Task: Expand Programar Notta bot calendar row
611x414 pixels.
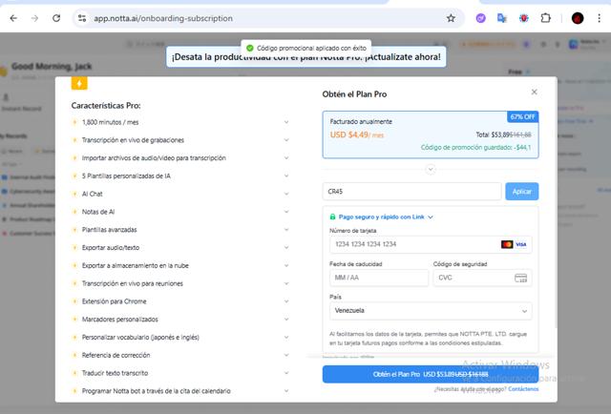Action: [x=286, y=391]
